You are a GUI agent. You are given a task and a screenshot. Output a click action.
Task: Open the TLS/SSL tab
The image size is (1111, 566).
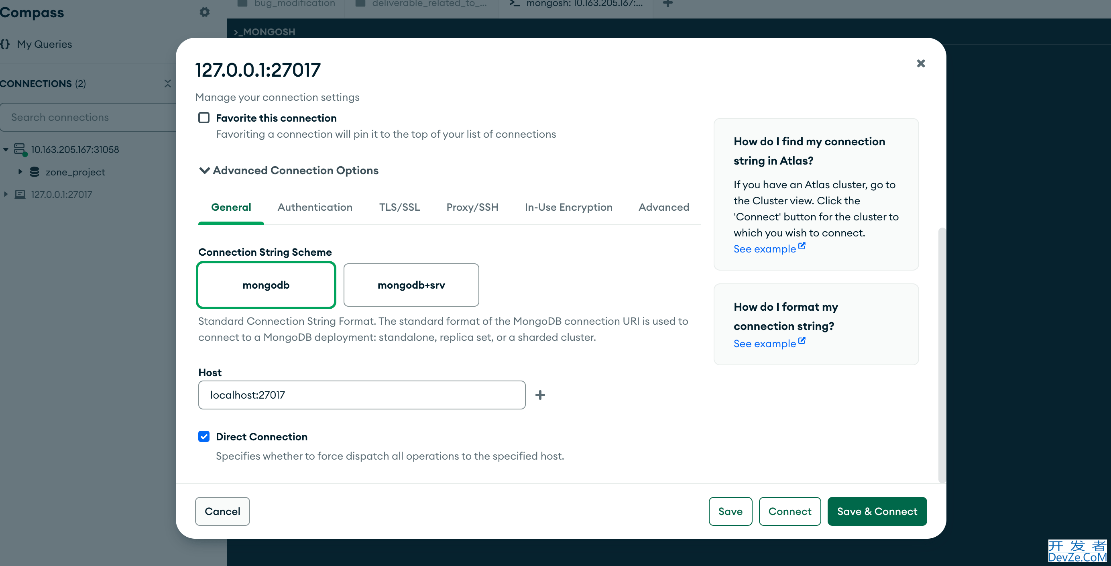point(399,207)
